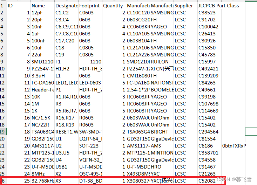
Task: Select part number cell C26413
Action: coord(209,34)
